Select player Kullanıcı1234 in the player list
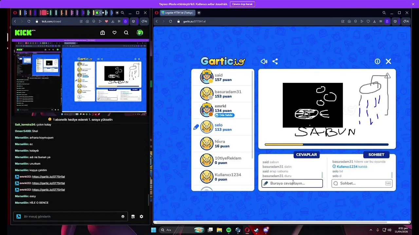This screenshot has height=235, width=419. coord(223,177)
